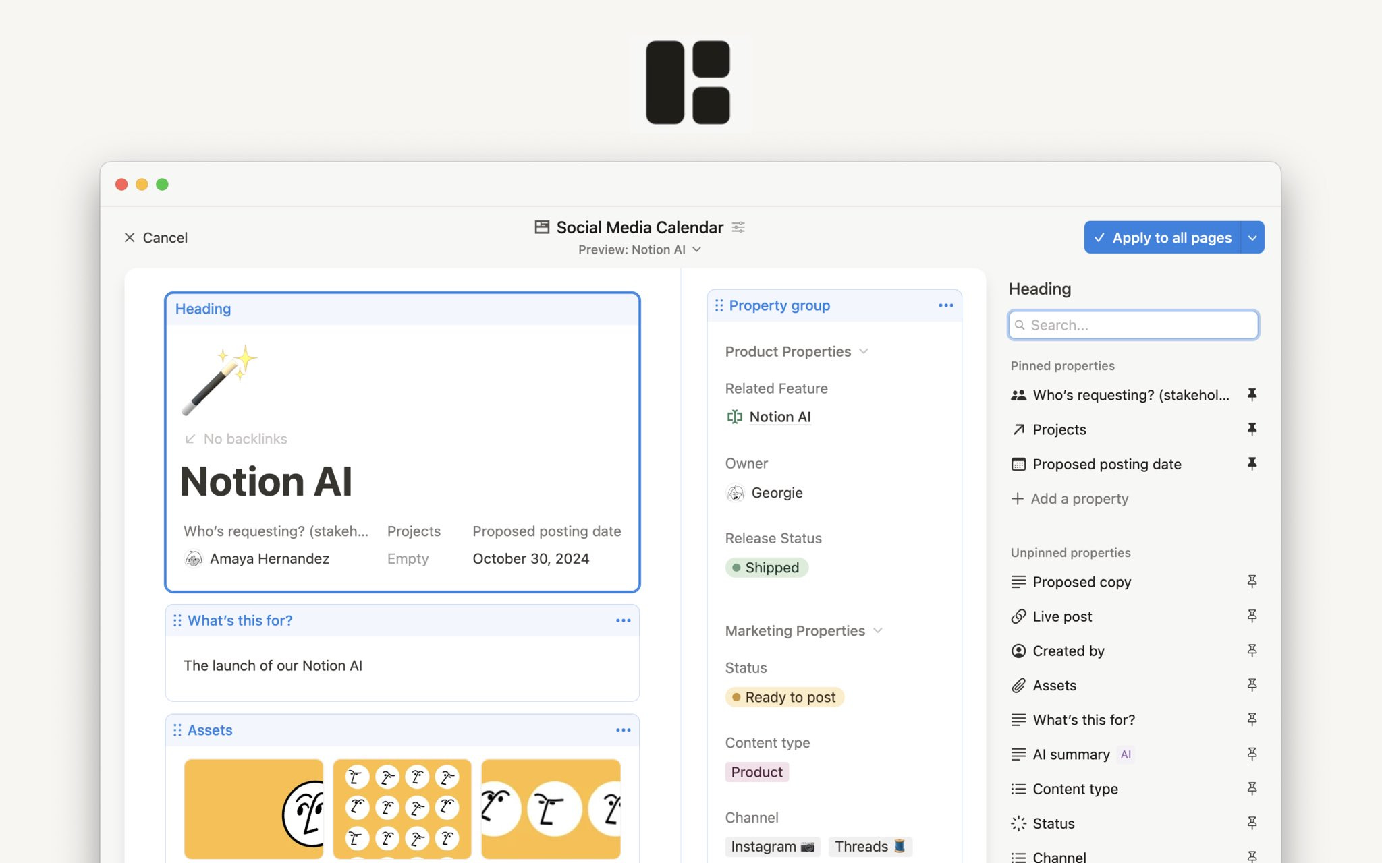Screen dimensions: 1382x863
Task: Click Cancel to exit layout editing
Action: click(155, 237)
